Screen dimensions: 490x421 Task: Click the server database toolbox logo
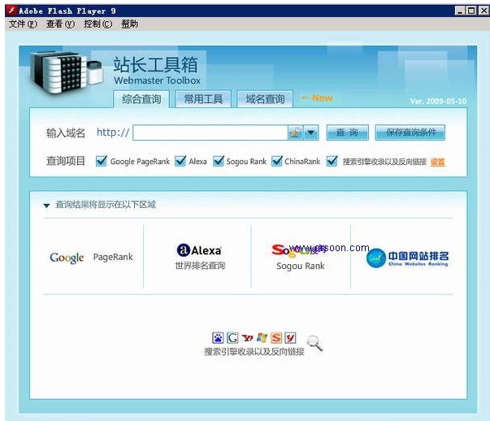[x=67, y=72]
